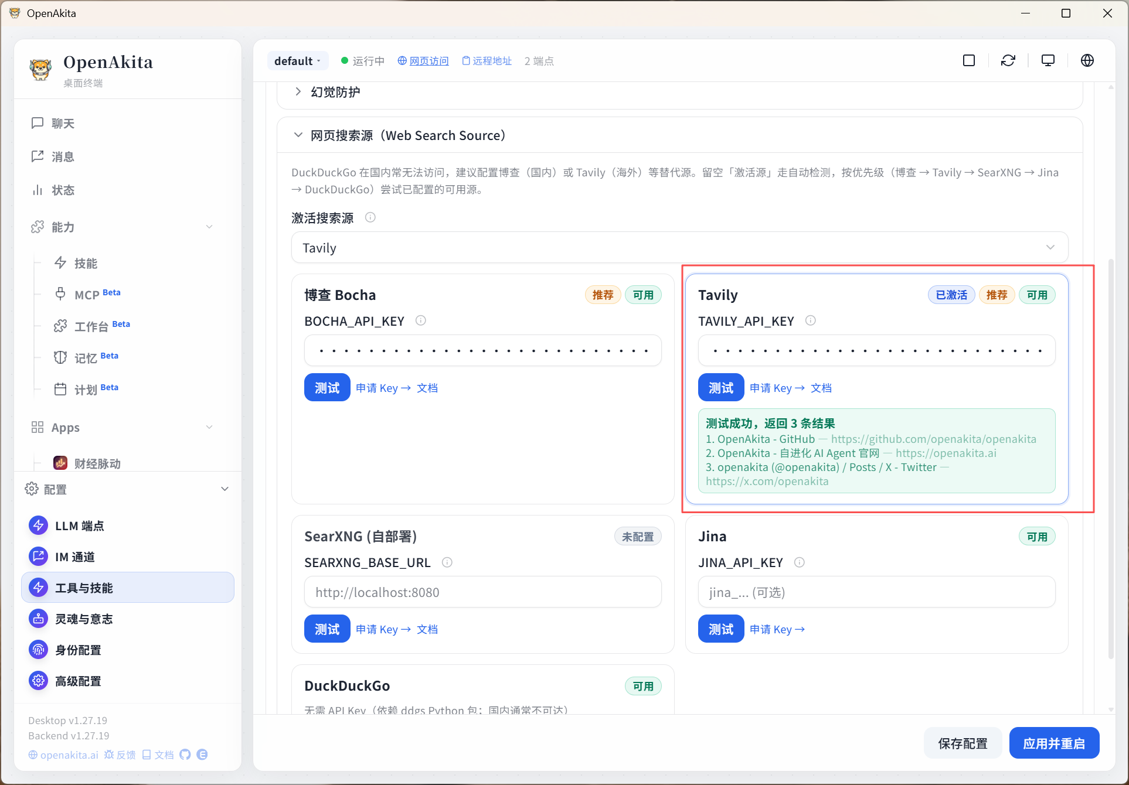Show info tooltip for 激活搜索源
Image resolution: width=1129 pixels, height=785 pixels.
click(370, 217)
